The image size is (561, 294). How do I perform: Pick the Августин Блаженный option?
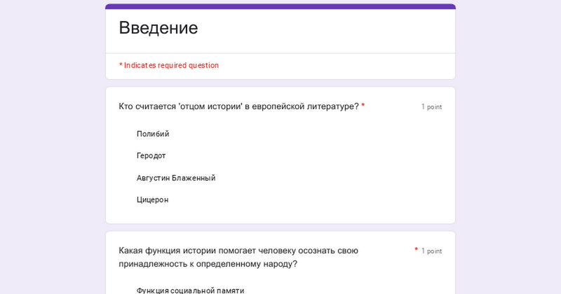click(175, 178)
